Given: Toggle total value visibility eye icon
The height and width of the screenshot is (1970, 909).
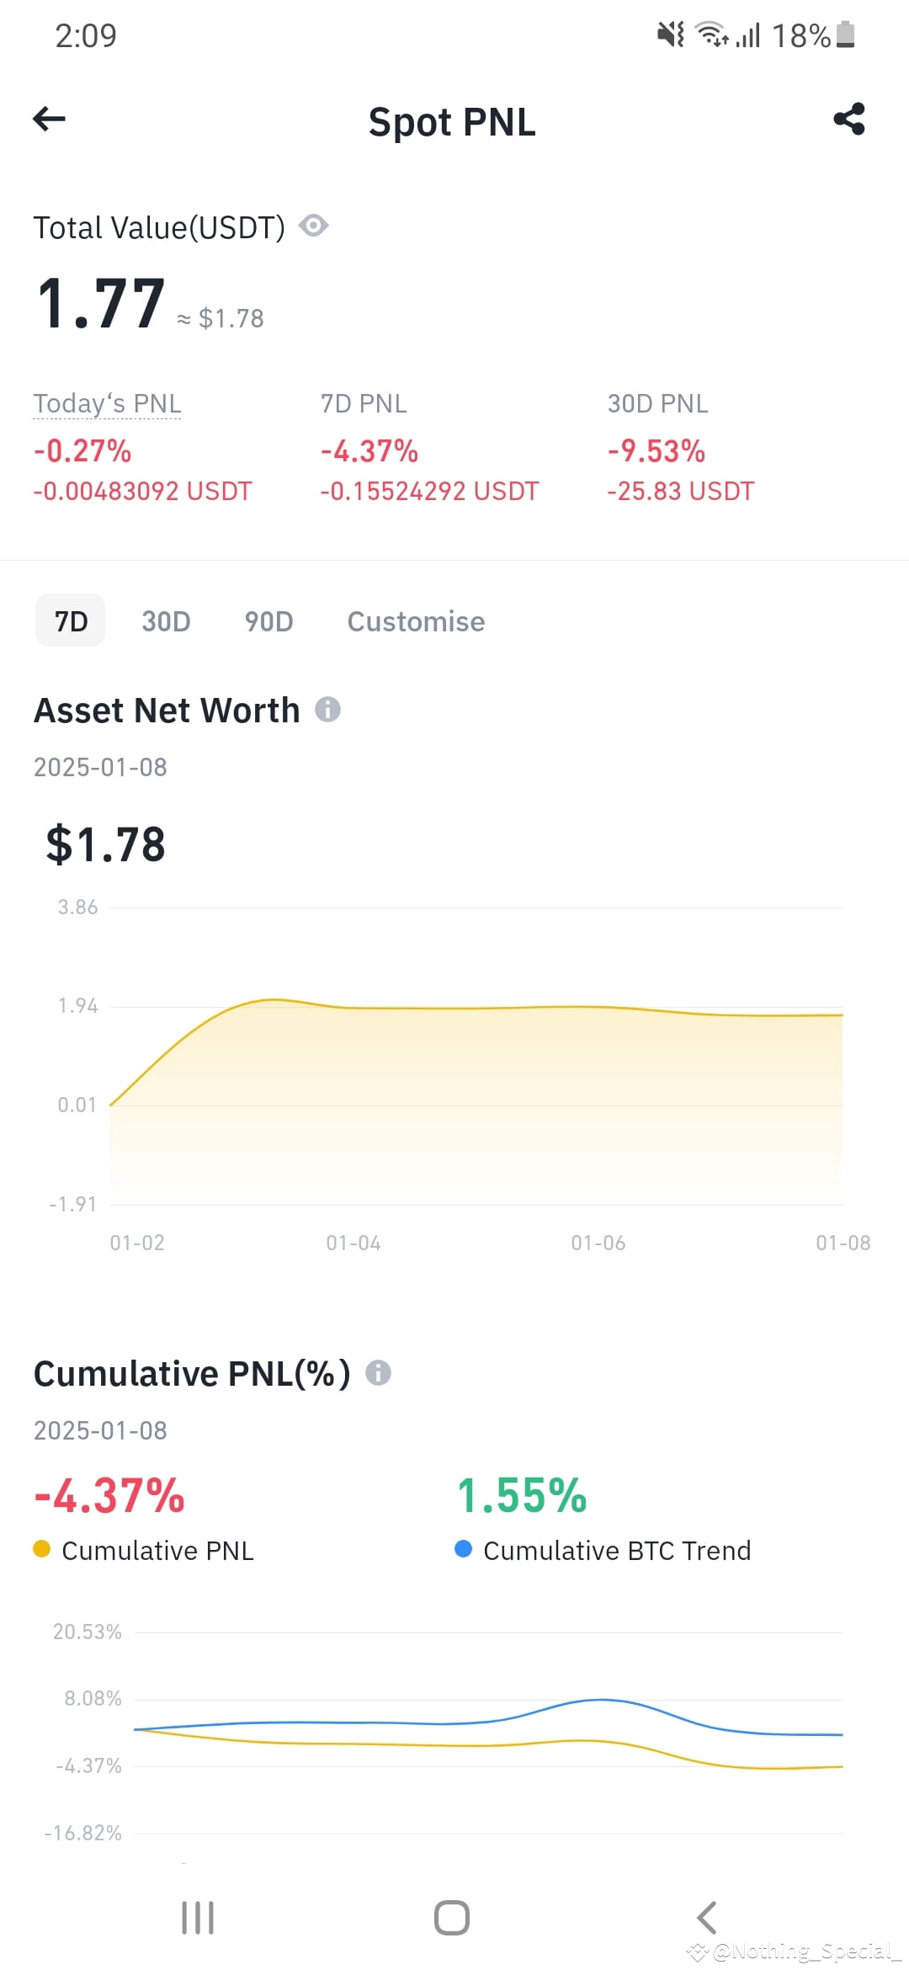Looking at the screenshot, I should [314, 226].
